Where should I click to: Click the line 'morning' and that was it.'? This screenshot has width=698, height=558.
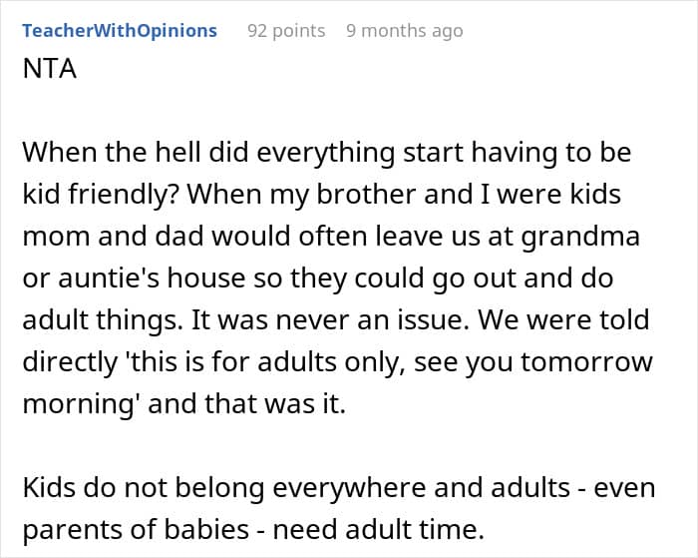point(184,404)
